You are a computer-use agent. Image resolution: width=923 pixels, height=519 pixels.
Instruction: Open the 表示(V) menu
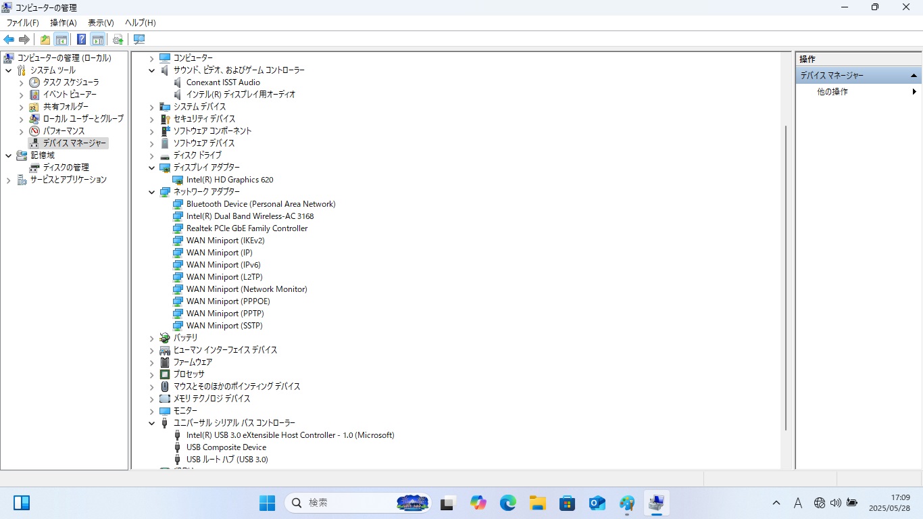pos(101,23)
